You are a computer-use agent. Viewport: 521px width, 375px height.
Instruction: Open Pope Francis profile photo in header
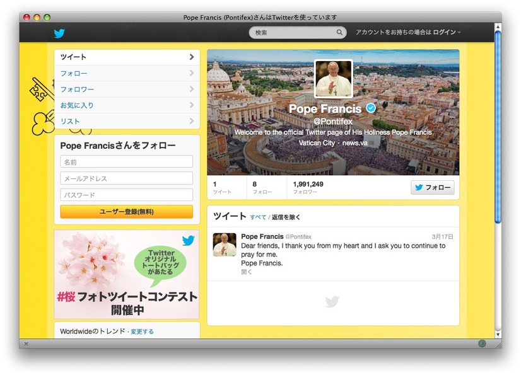(333, 79)
